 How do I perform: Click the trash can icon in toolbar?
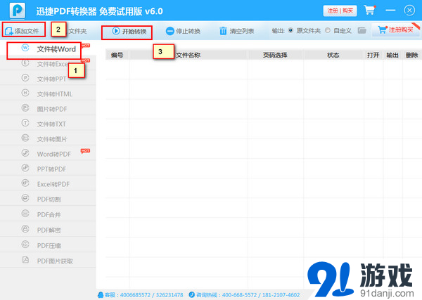click(x=223, y=31)
